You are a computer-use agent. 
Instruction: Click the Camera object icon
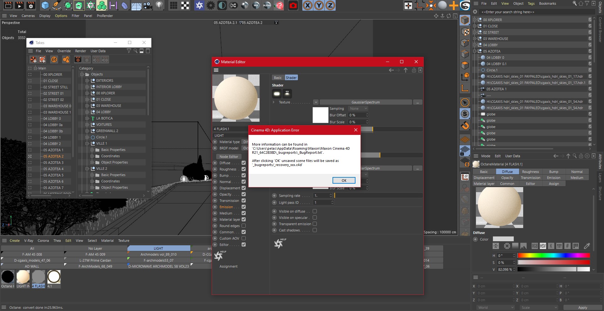pos(148,5)
